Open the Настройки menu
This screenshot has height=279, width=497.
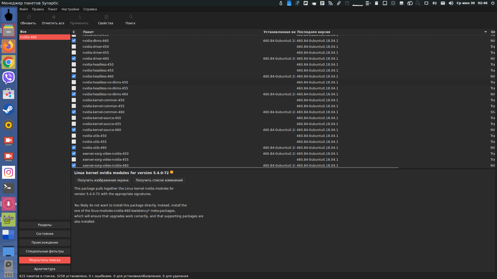pos(70,9)
